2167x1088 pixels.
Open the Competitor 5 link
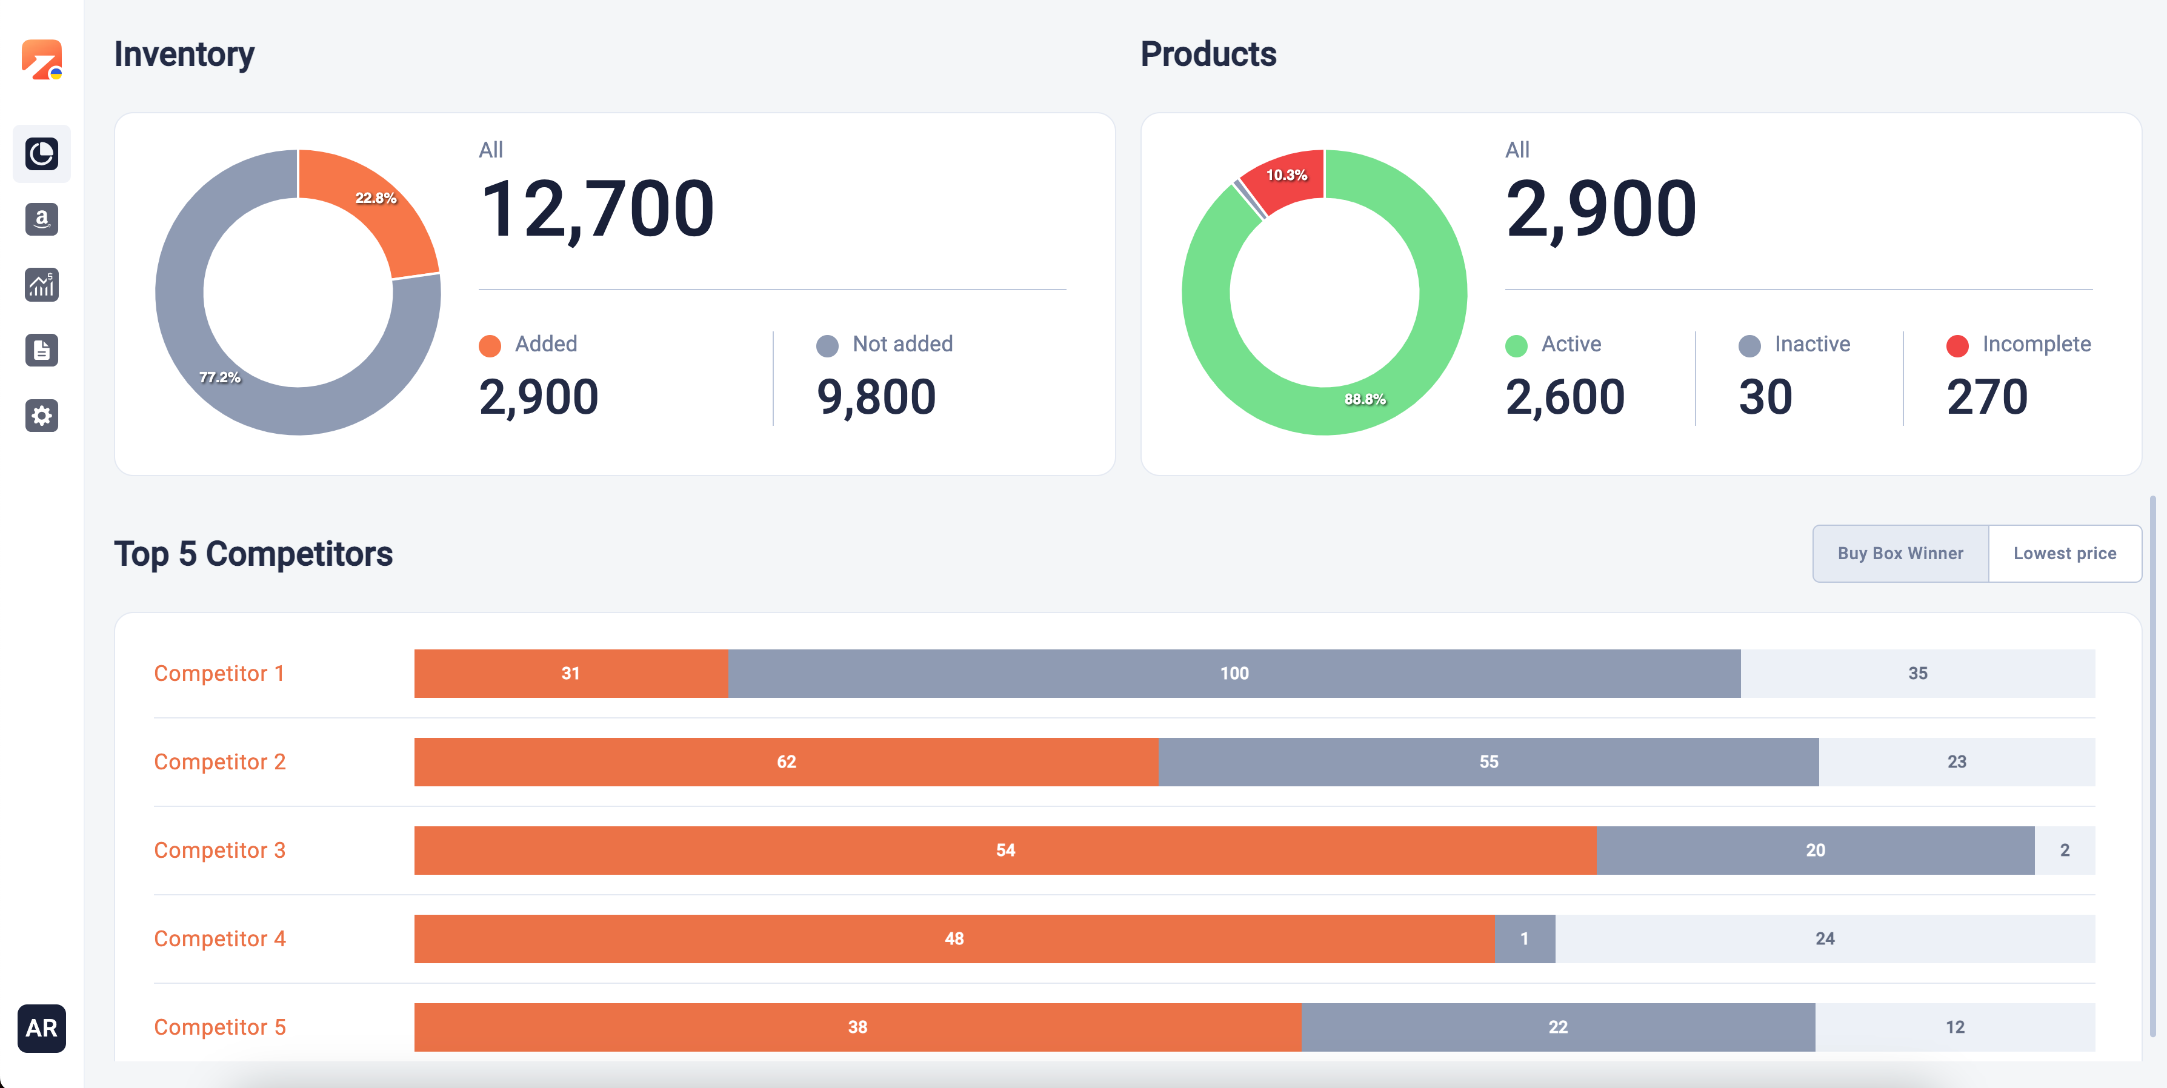click(x=219, y=1027)
